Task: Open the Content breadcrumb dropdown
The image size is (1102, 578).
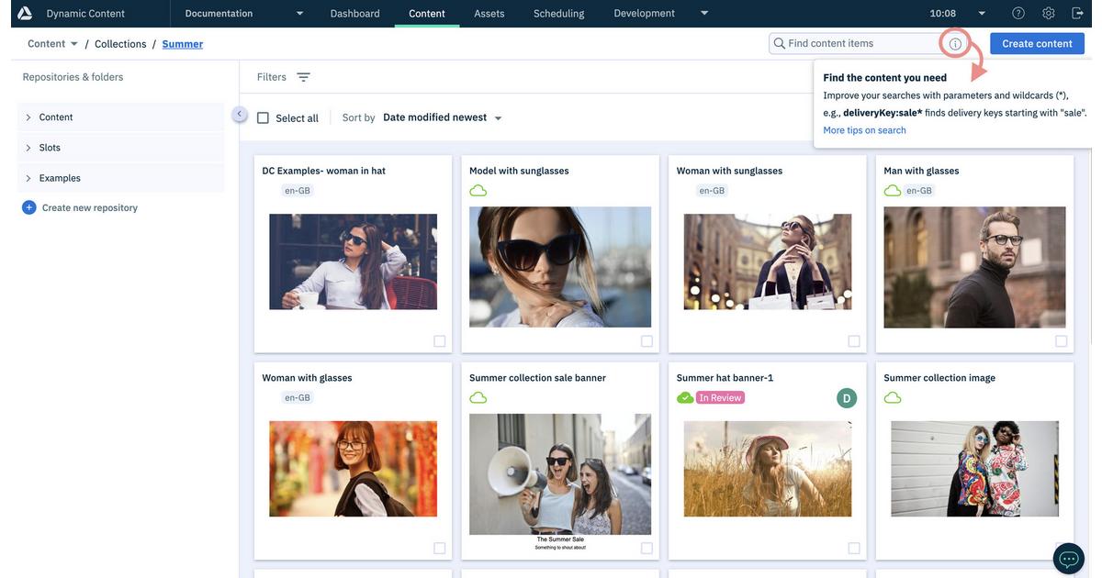Action: pos(74,44)
